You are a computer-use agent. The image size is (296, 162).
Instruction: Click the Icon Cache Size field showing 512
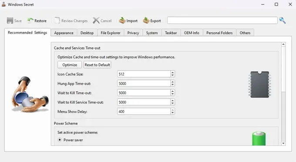click(144, 74)
